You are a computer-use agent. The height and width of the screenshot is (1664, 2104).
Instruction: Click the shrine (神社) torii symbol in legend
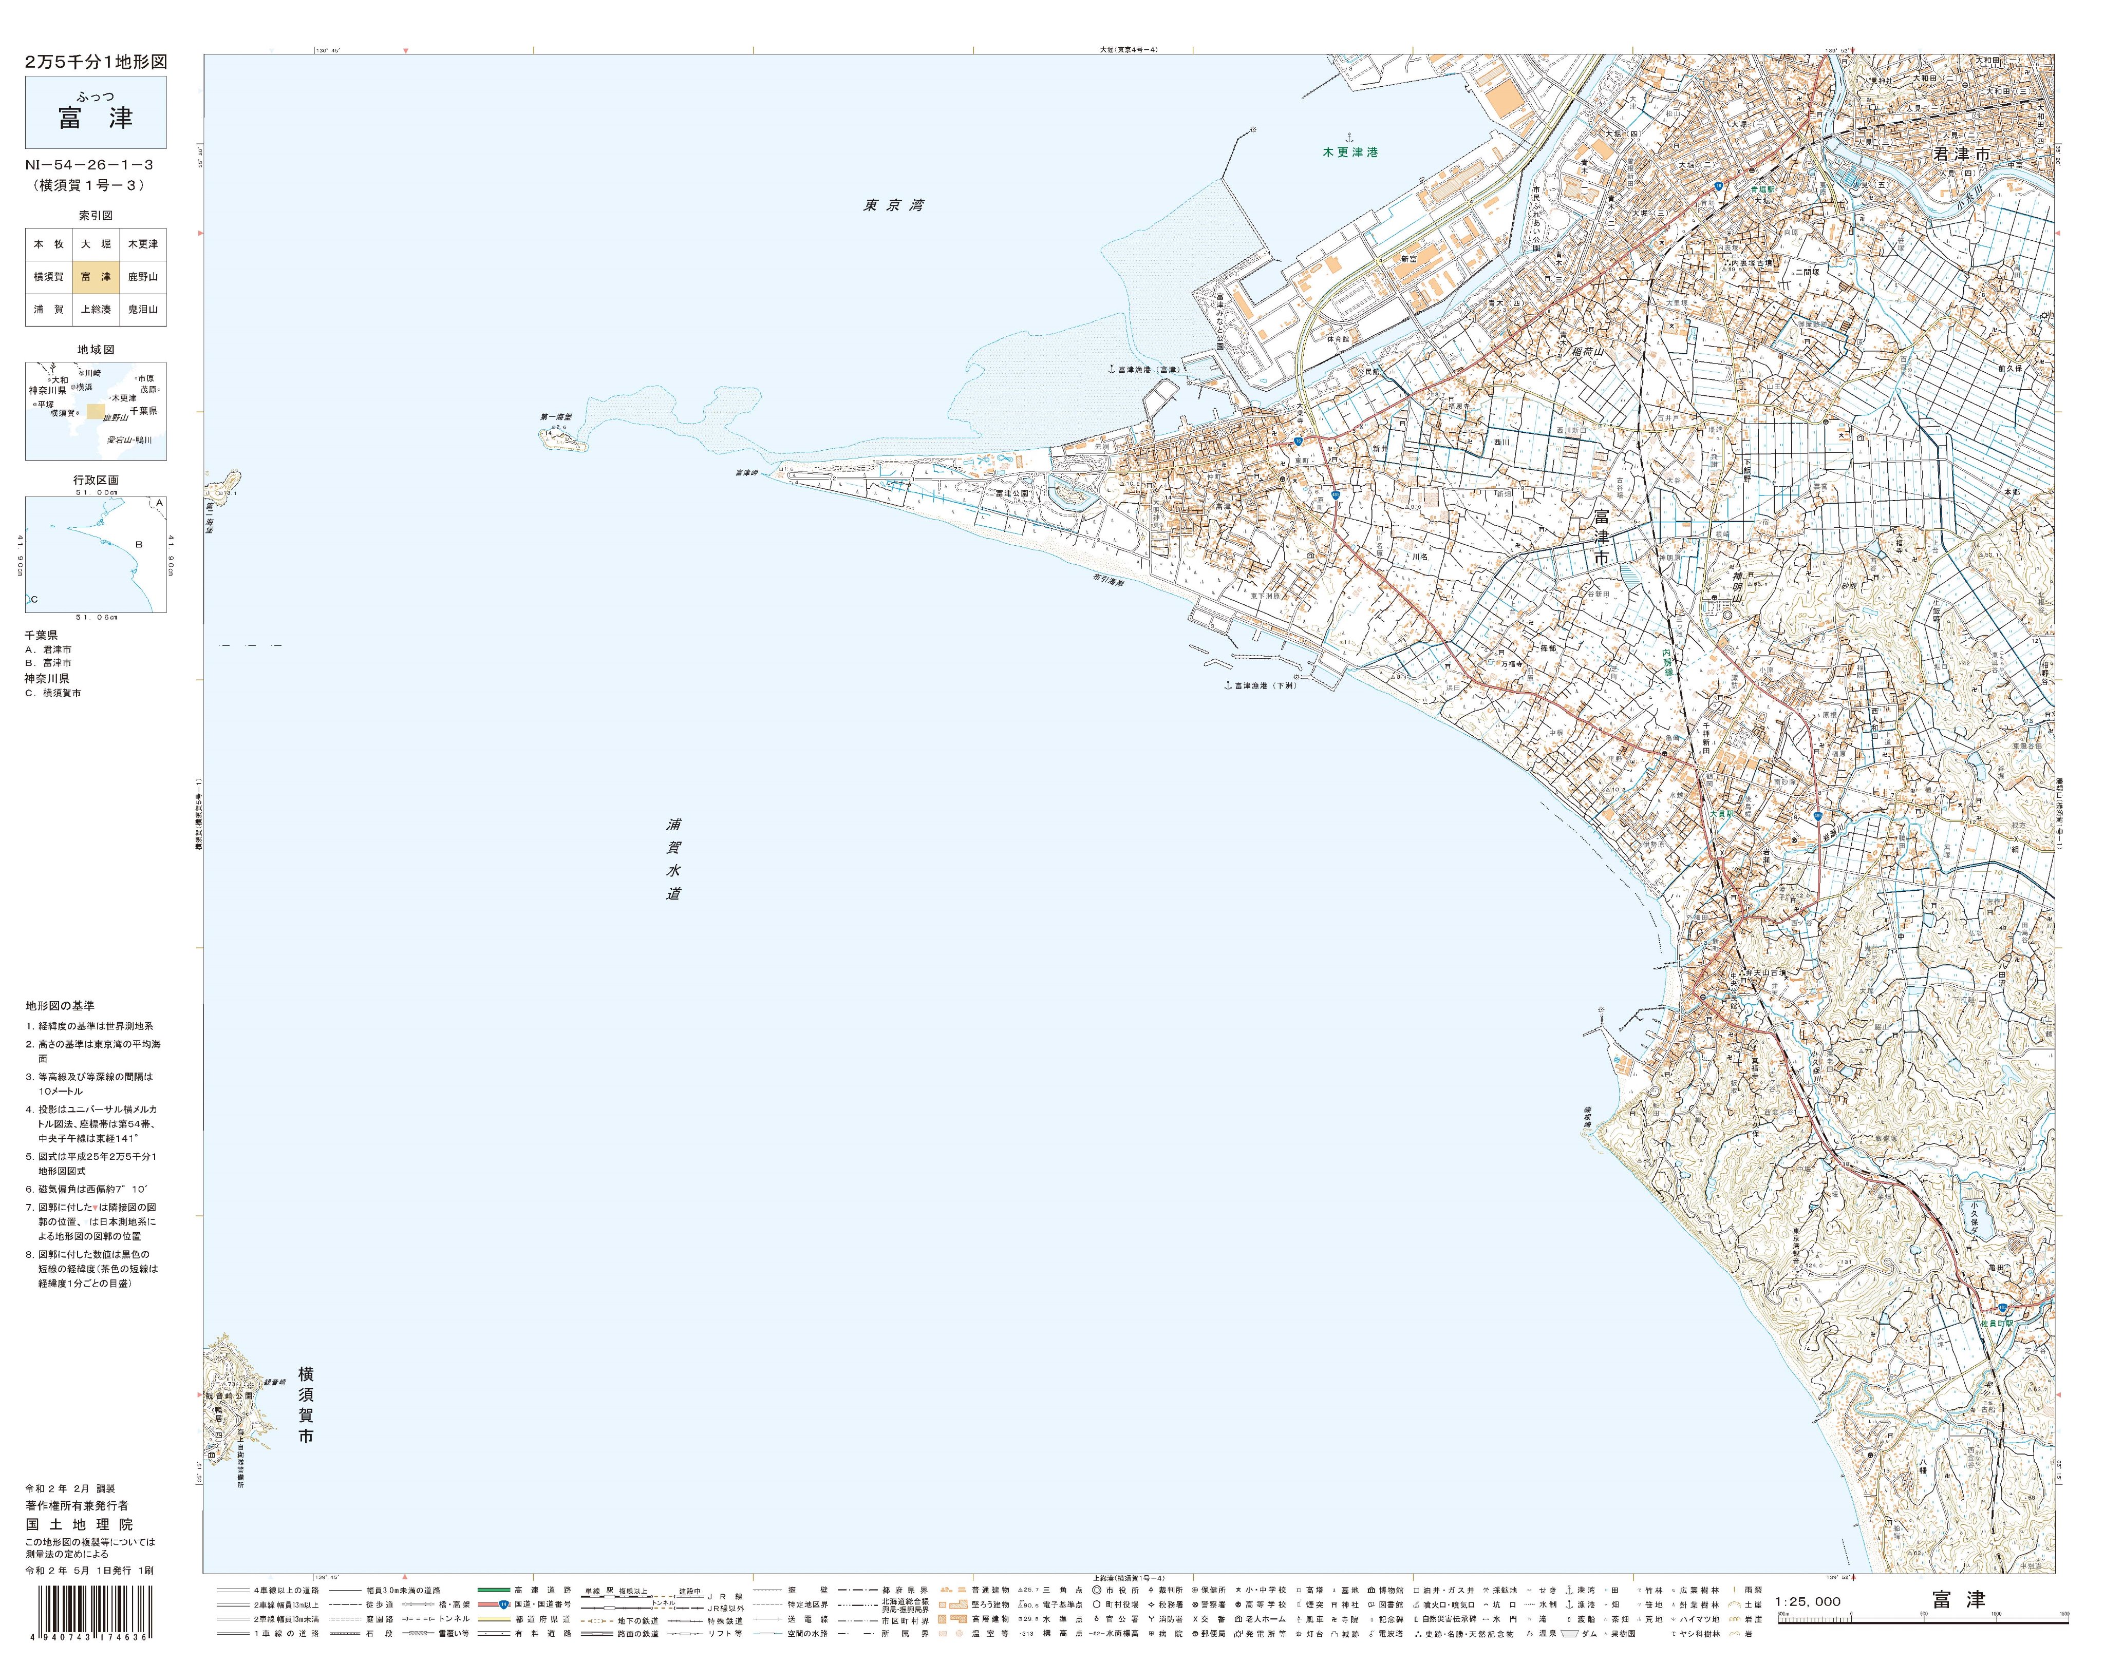click(1334, 1604)
